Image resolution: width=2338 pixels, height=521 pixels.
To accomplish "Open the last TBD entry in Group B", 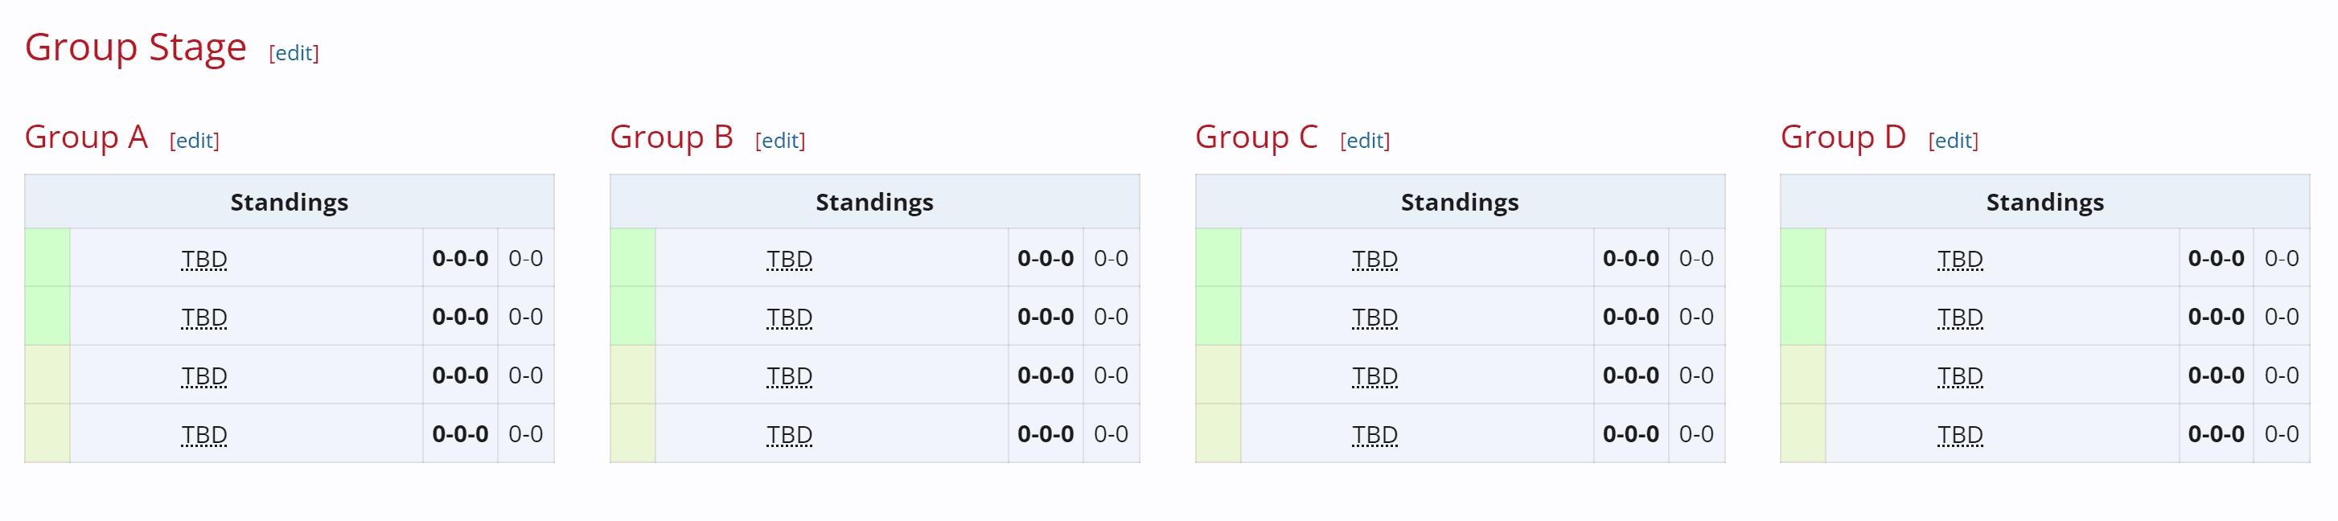I will pyautogui.click(x=791, y=434).
